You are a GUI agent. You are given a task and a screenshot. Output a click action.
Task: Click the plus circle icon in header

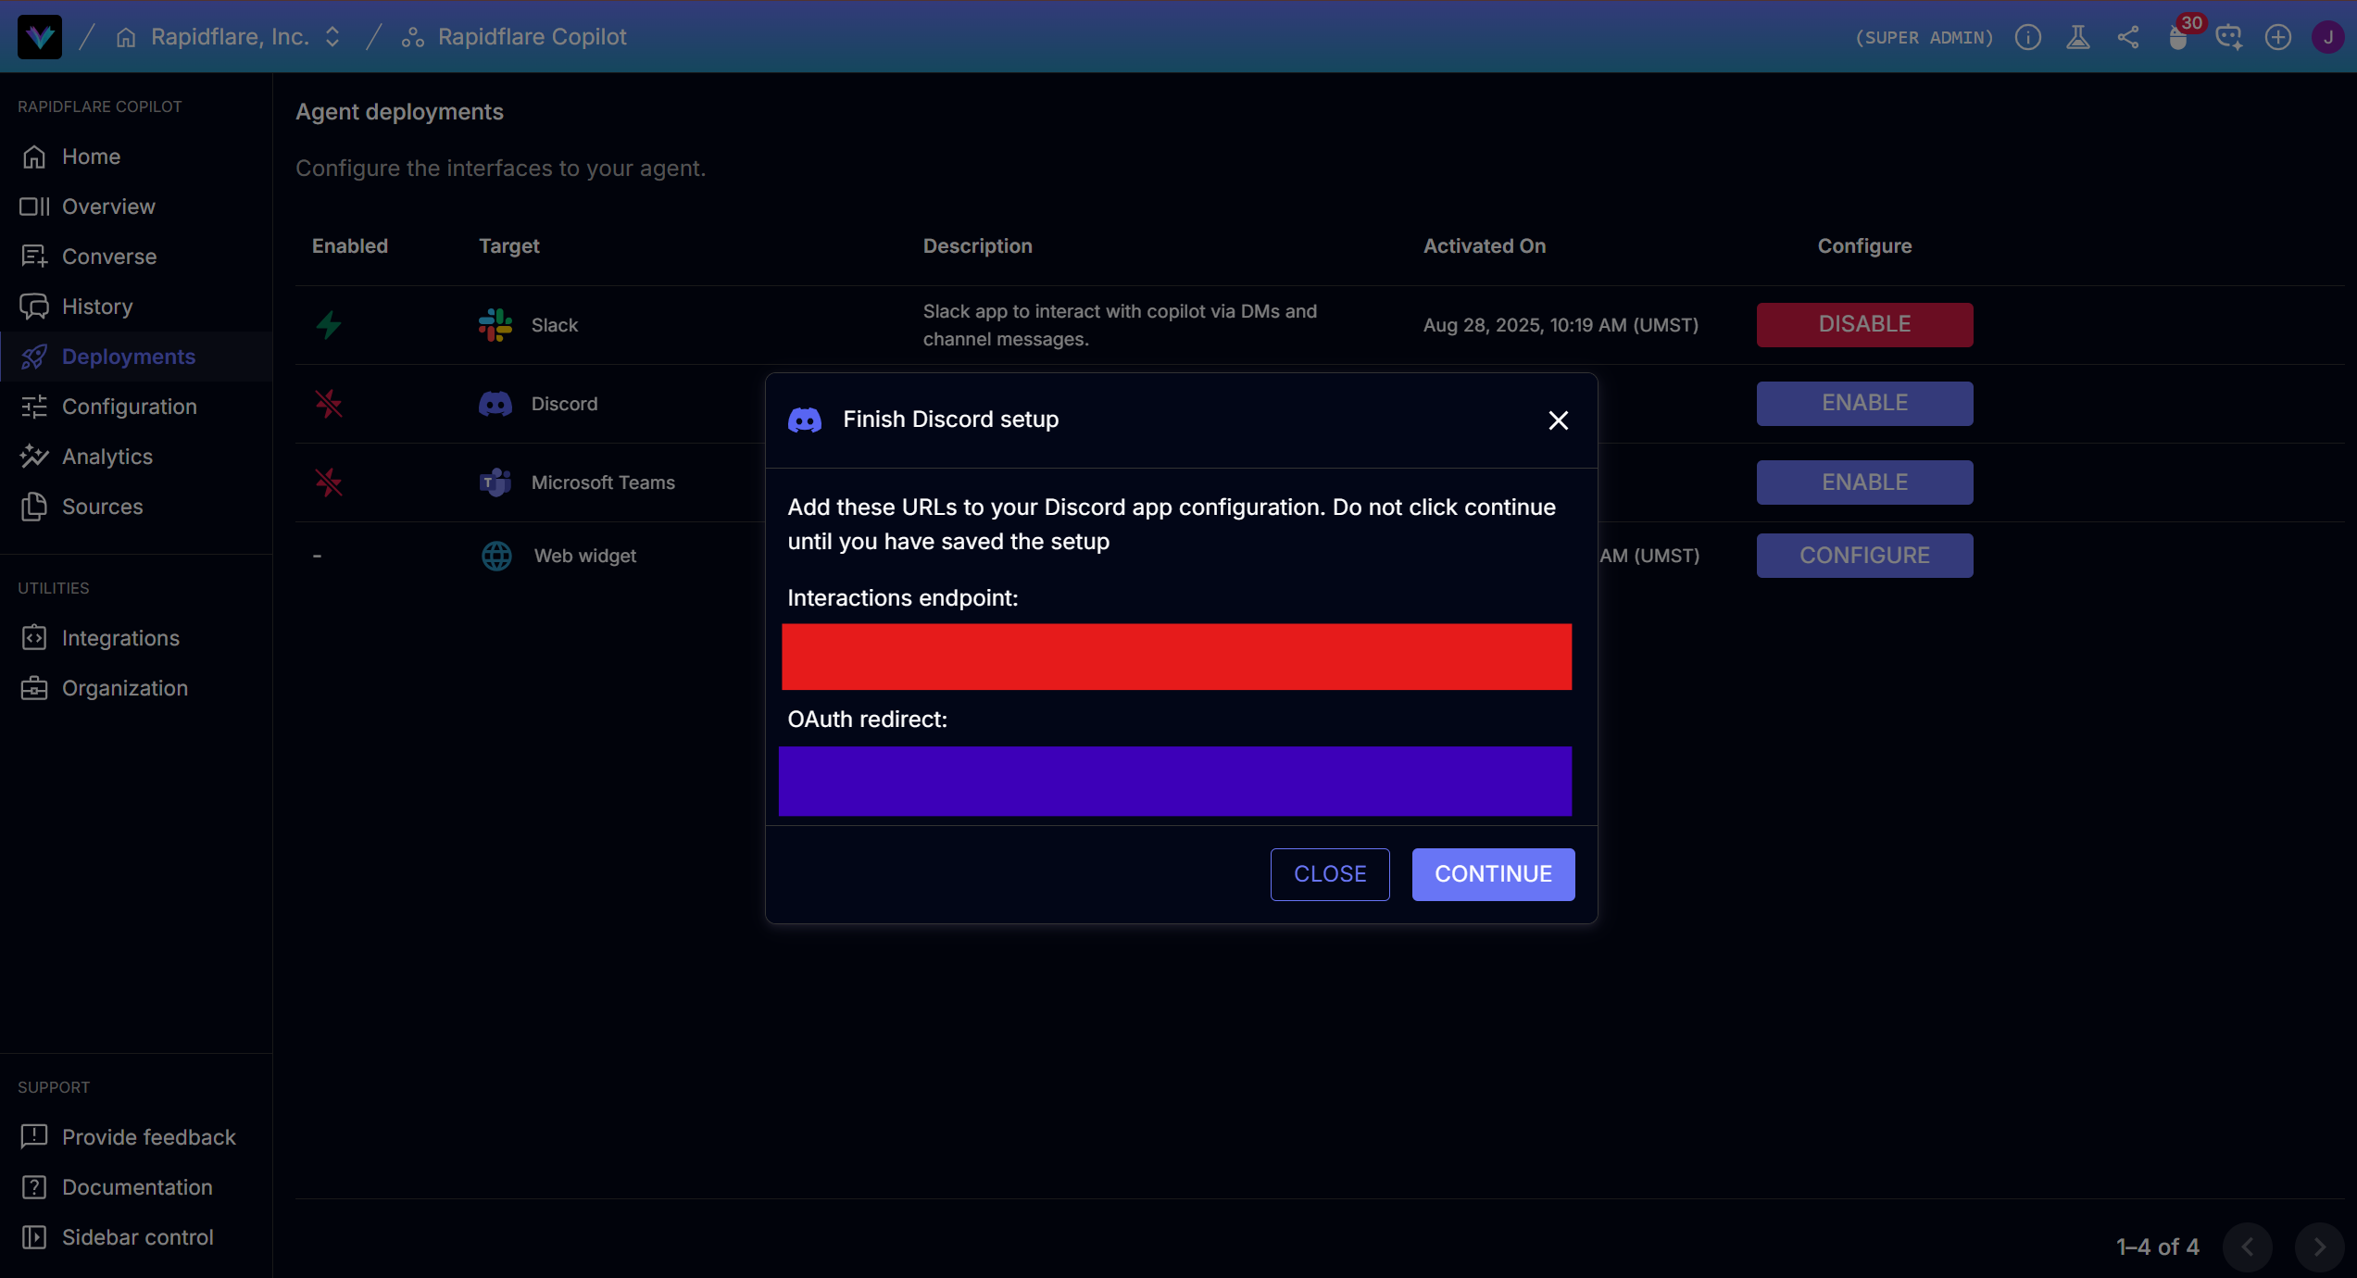2277,37
